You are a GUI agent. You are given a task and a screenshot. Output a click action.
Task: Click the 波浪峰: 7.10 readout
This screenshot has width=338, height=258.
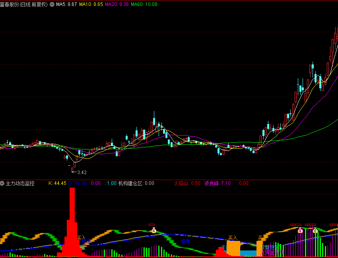point(217,183)
